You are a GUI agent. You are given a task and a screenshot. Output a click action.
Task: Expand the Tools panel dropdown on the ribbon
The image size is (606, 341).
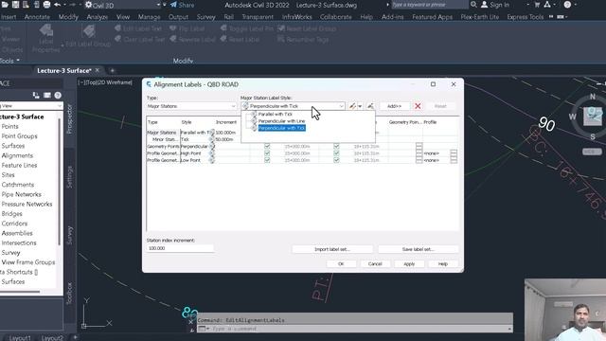point(10,61)
